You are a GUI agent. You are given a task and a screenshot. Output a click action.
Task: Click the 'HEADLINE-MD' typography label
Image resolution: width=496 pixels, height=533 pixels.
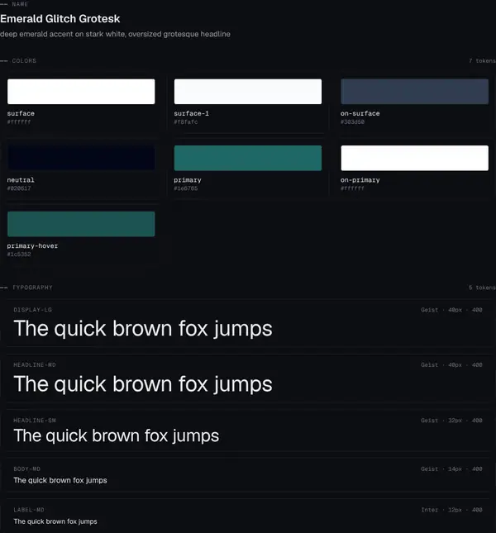(x=35, y=364)
